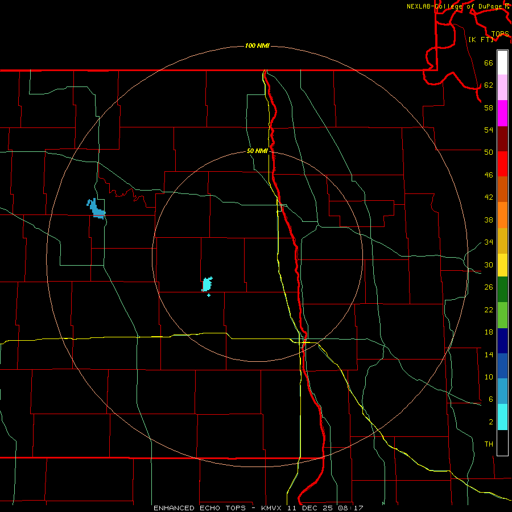
Task: Click the legend value '14'
Action: tap(489, 354)
